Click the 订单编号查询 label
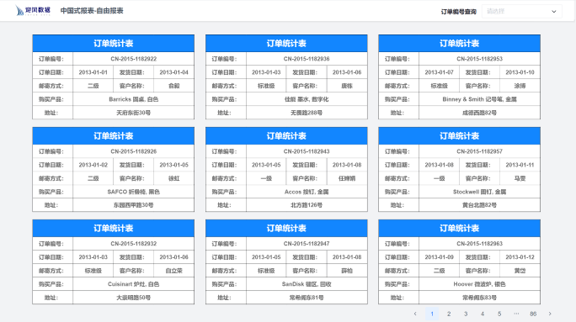Screen dimensions: 576x322 458,12
